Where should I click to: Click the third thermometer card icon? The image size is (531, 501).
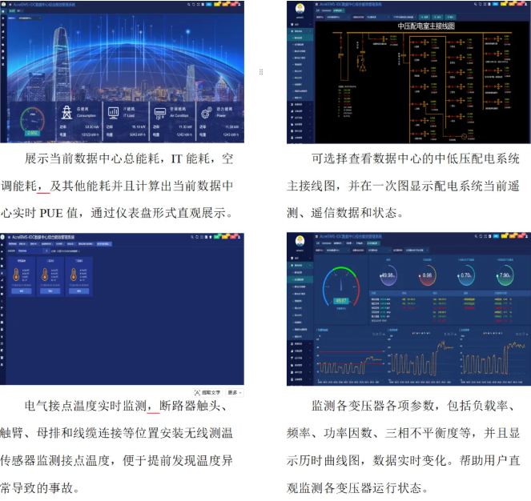[73, 275]
